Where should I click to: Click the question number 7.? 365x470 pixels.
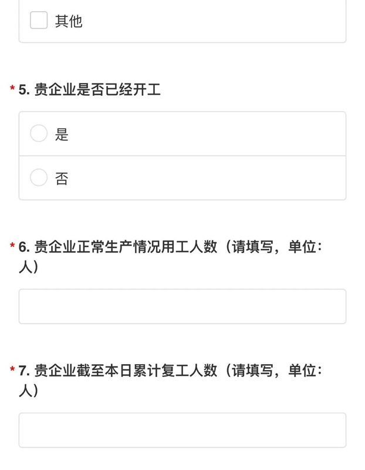24,371
